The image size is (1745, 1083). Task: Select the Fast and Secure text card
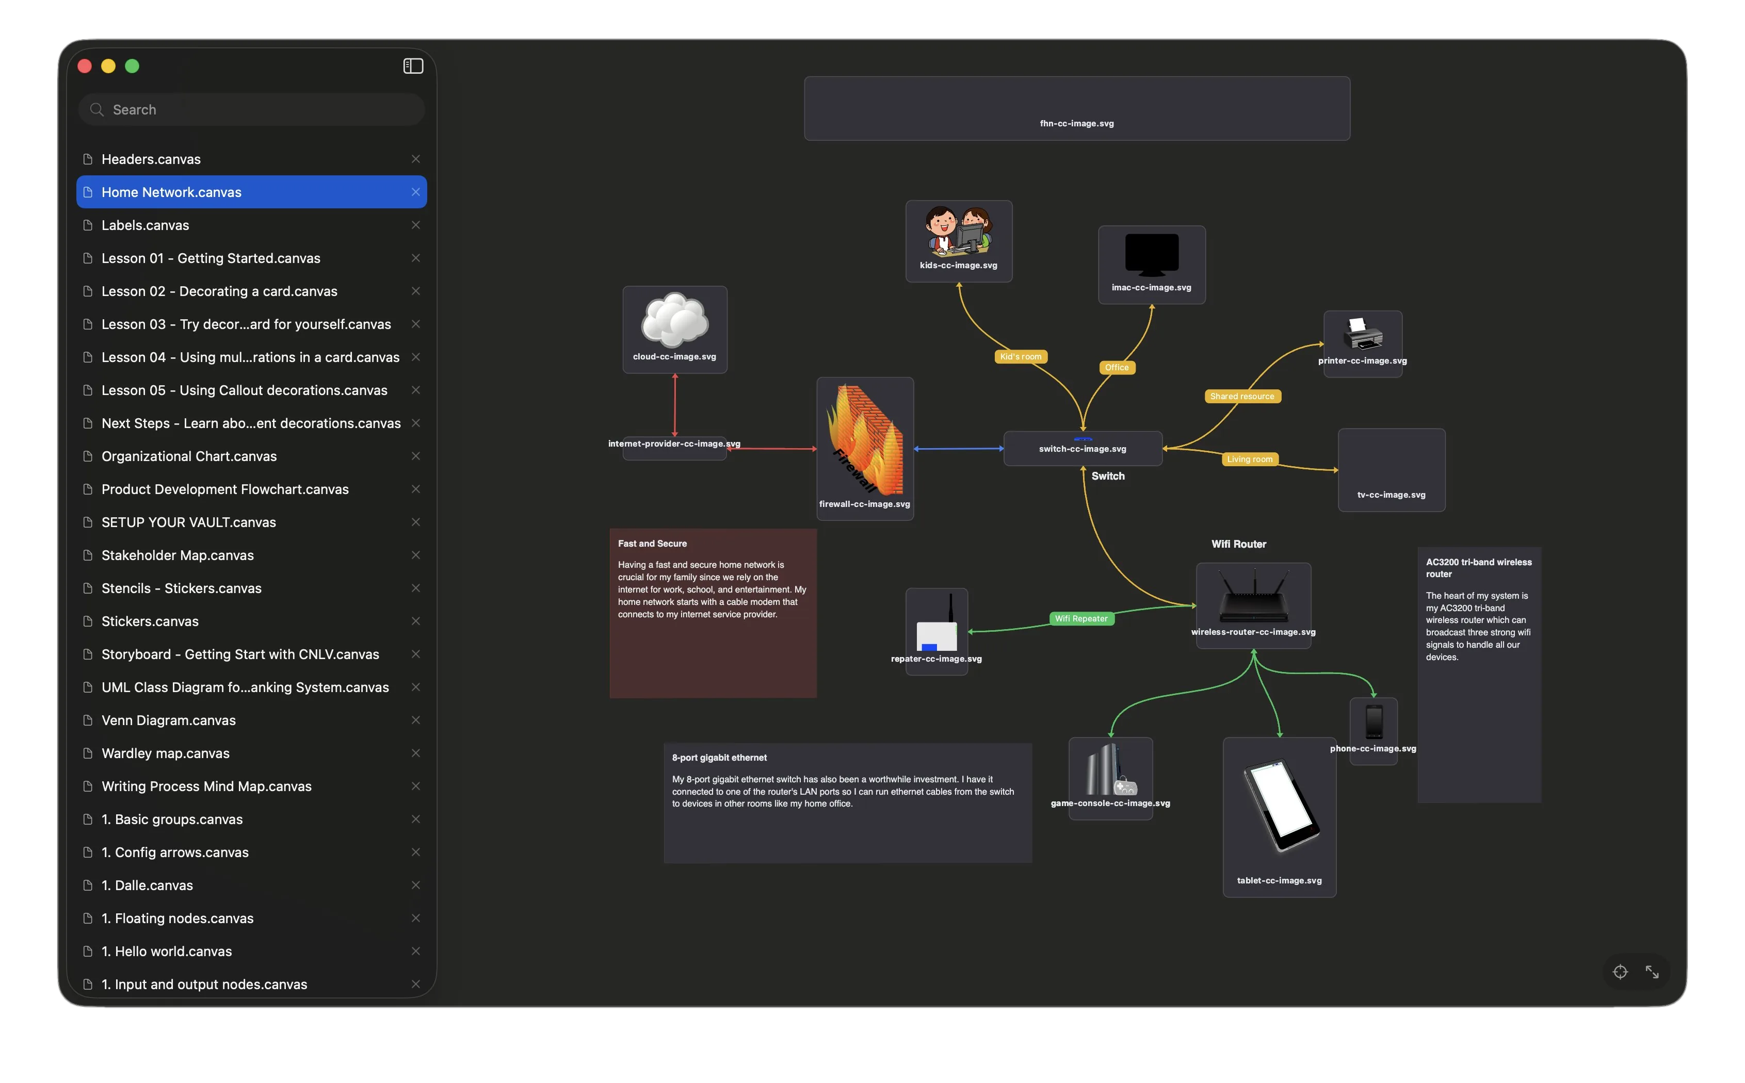click(x=713, y=613)
